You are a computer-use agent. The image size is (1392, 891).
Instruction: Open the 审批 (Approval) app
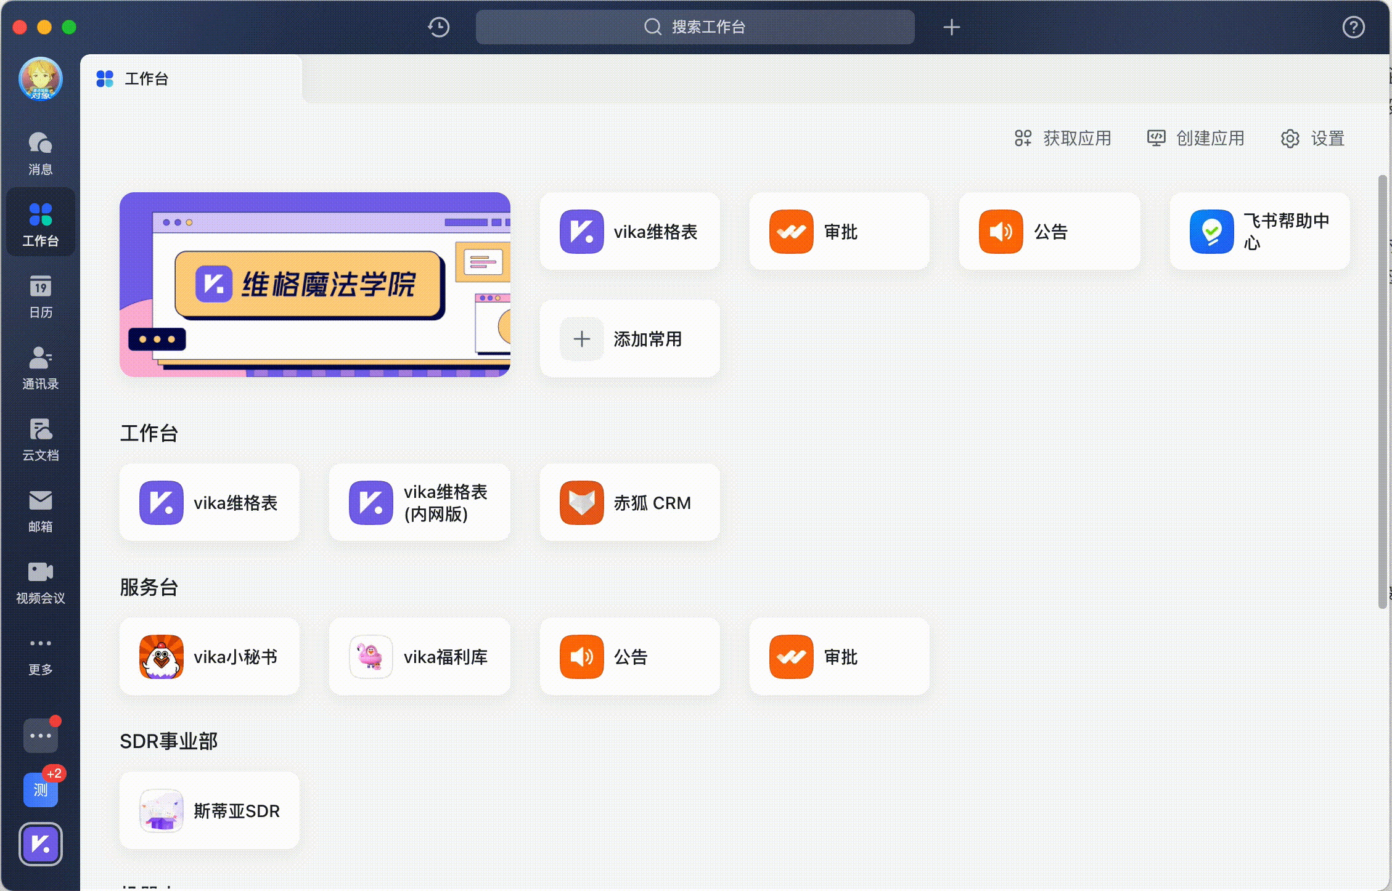[x=838, y=231]
